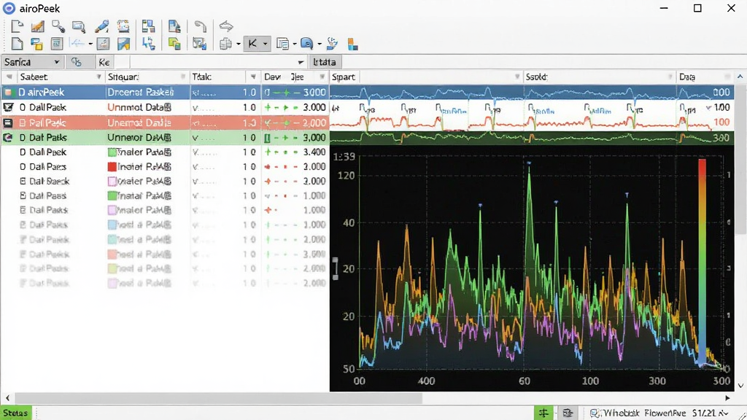Open the Sabeet column filter dropdown
The height and width of the screenshot is (420, 747).
point(98,77)
